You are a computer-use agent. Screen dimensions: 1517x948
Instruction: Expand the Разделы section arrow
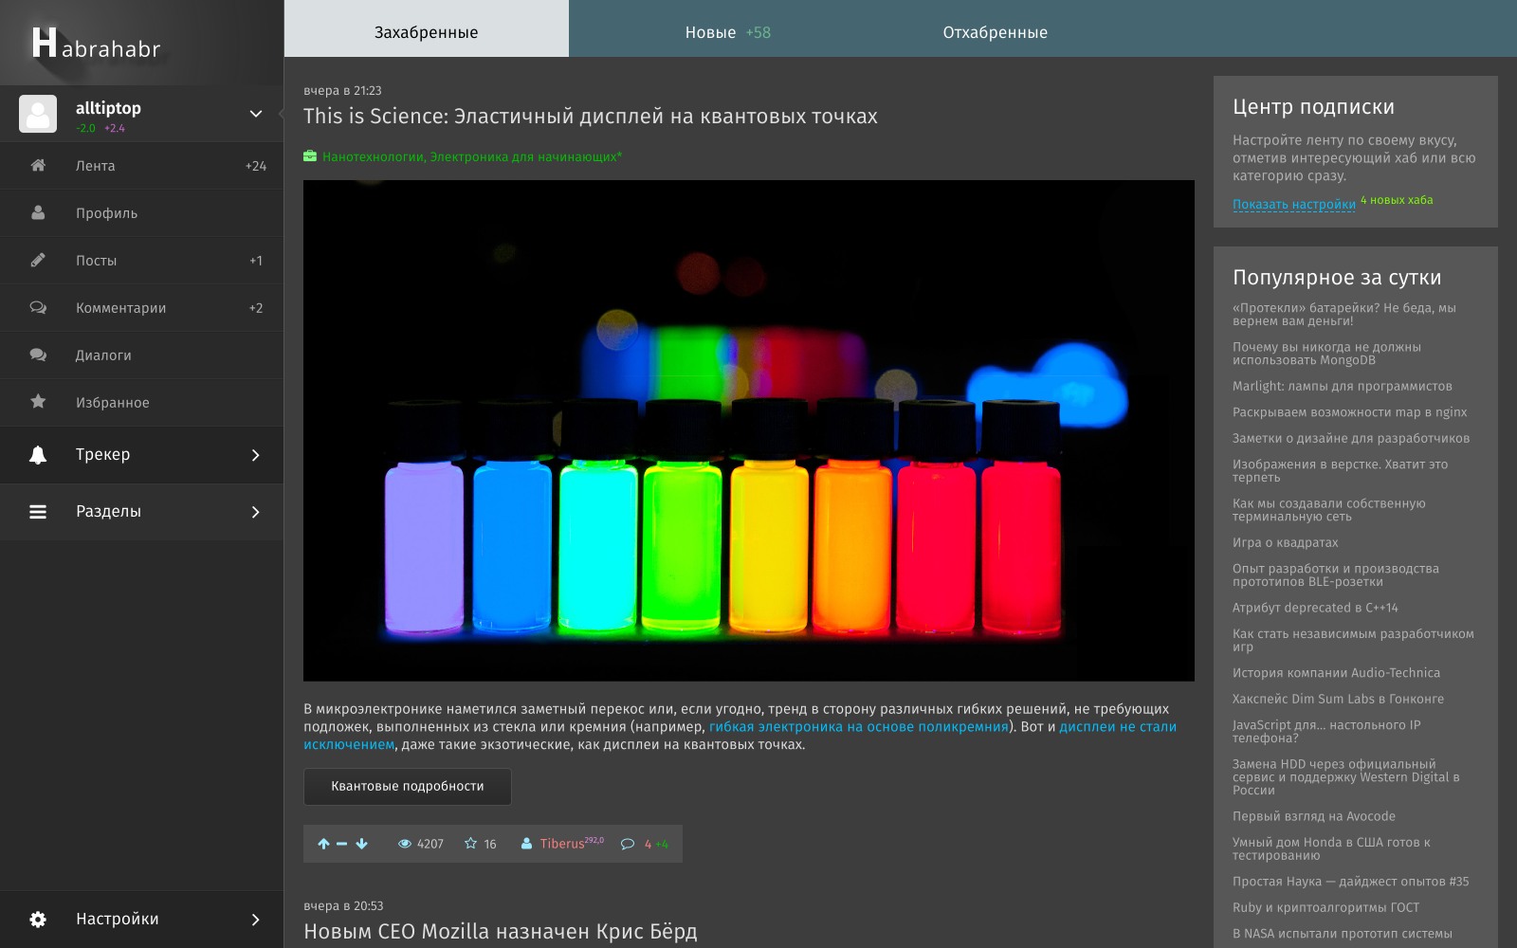tap(256, 512)
